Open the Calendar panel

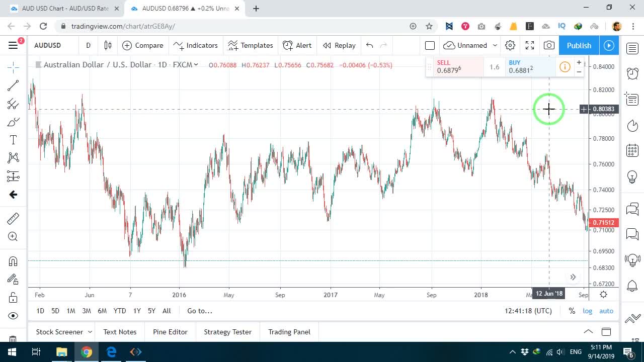632,150
